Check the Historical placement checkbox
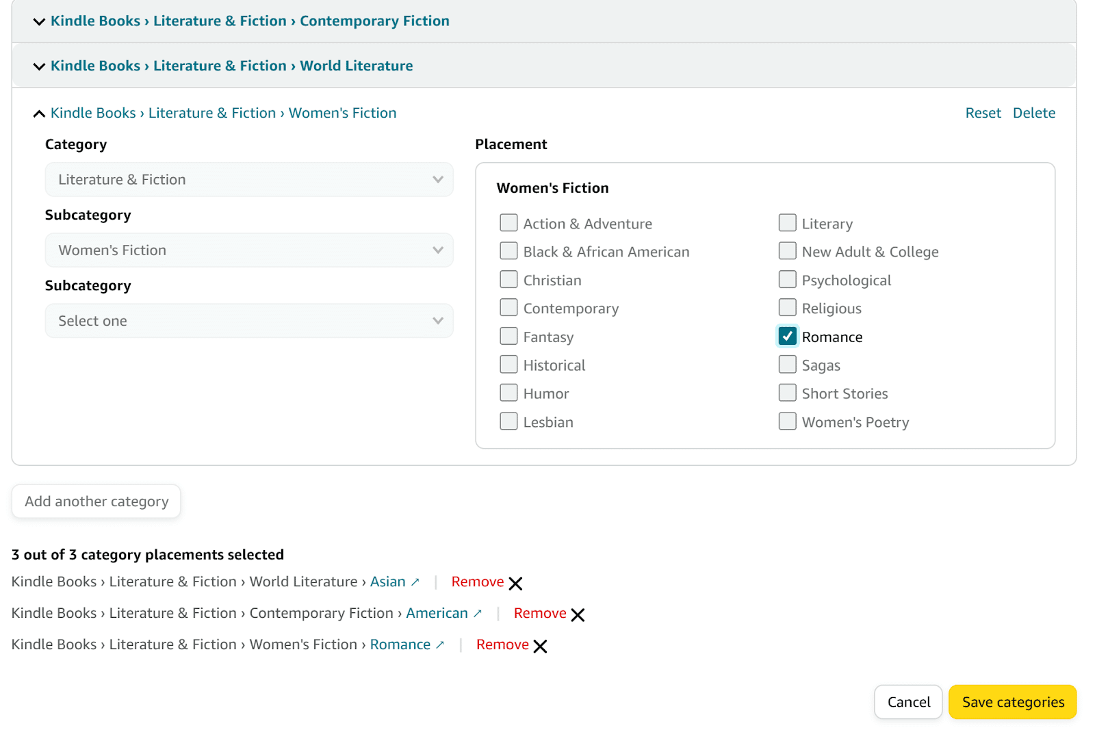1095x730 pixels. point(508,365)
